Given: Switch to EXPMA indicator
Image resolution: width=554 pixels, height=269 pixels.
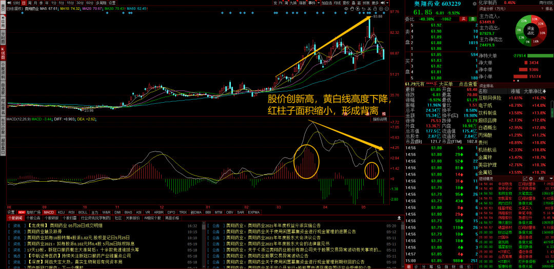Looking at the screenshot, I should [254, 212].
